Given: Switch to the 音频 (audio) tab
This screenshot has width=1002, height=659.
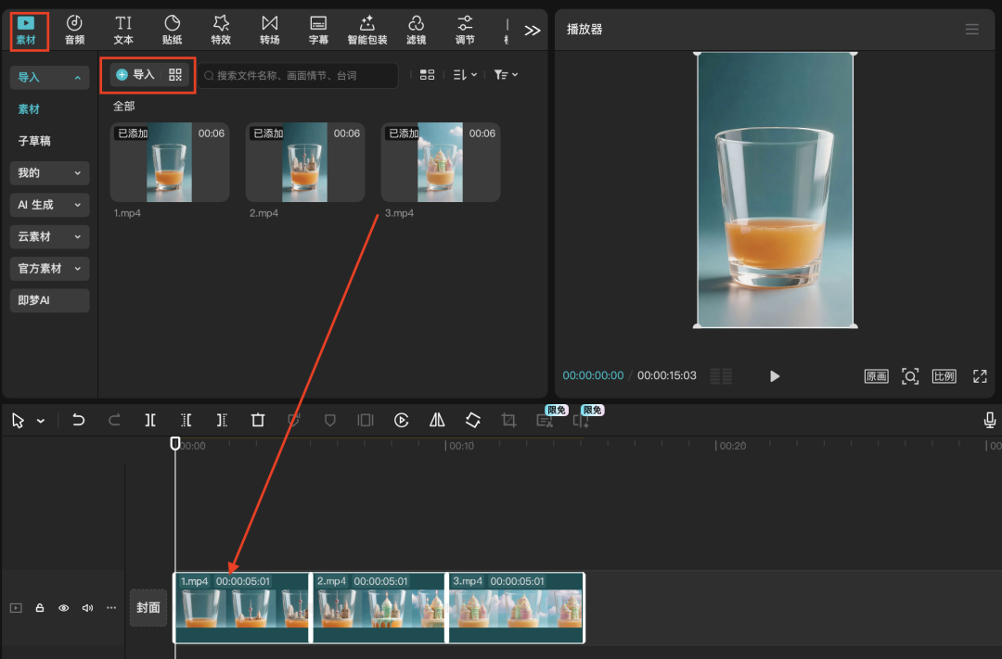Looking at the screenshot, I should [75, 30].
